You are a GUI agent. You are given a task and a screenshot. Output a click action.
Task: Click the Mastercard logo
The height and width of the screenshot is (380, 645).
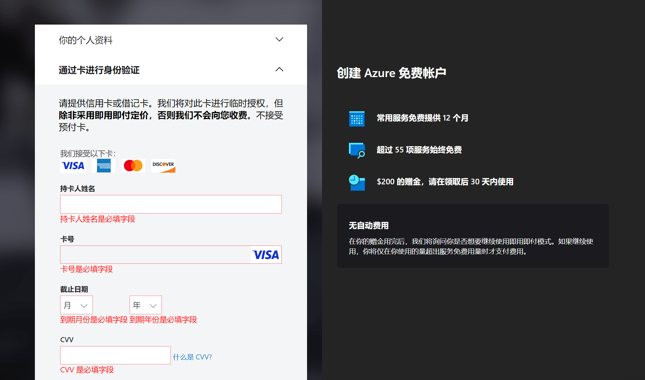(133, 166)
